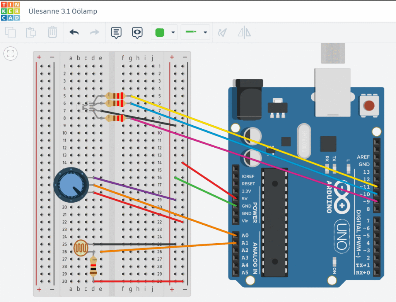The image size is (396, 302).
Task: Undo the last action
Action: click(74, 32)
